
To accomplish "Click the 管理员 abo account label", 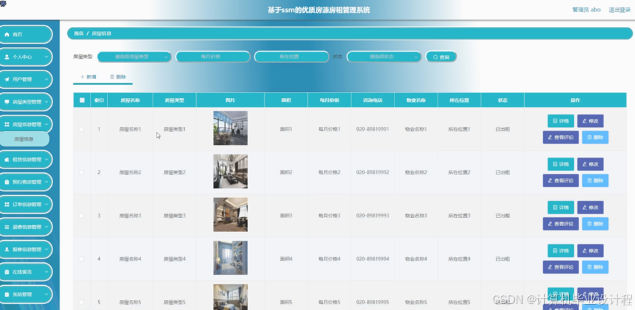I will [587, 10].
